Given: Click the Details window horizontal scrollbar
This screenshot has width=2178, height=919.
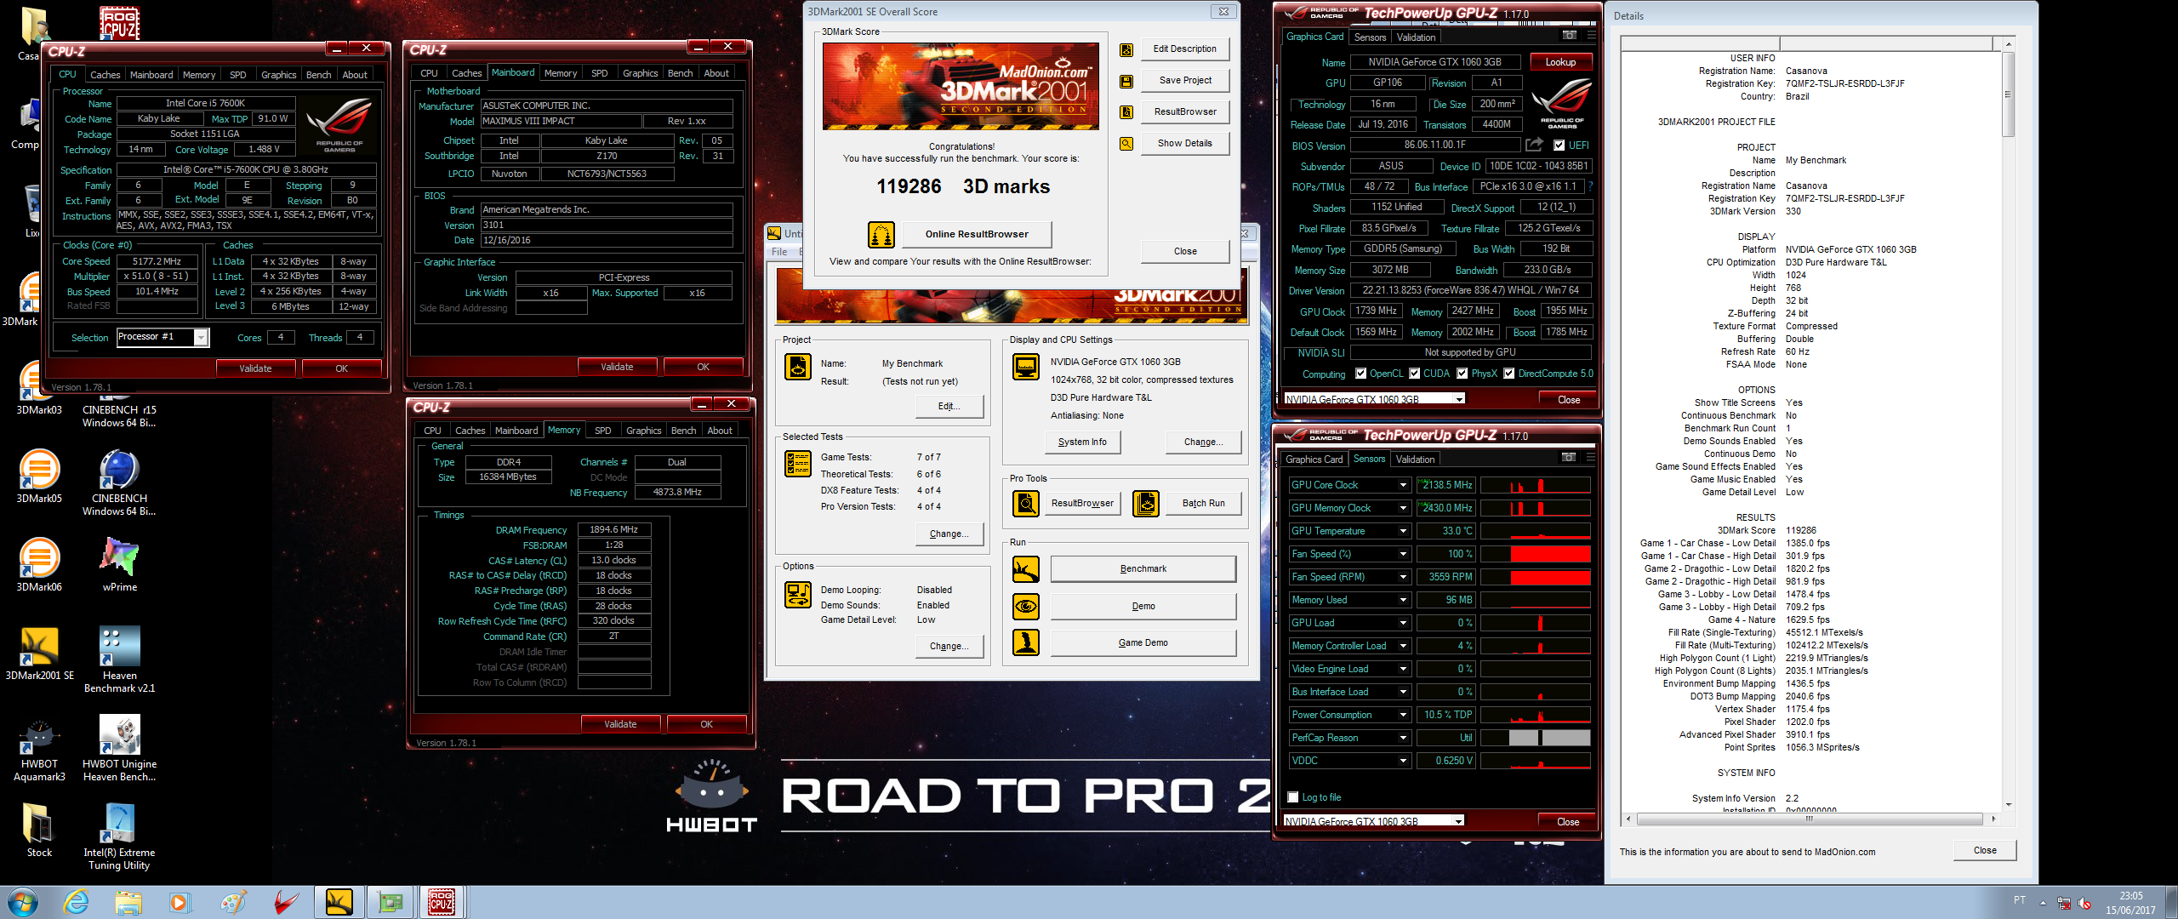Looking at the screenshot, I should pos(1809,819).
